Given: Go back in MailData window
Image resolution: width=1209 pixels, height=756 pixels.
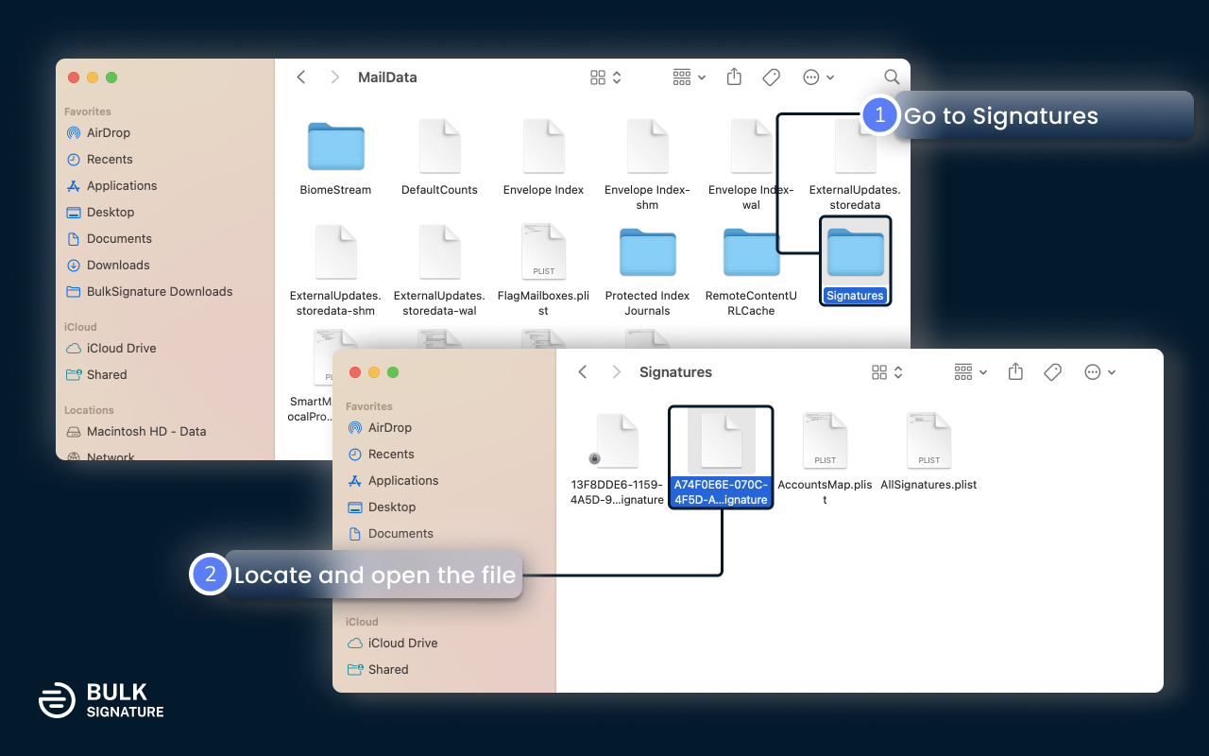Looking at the screenshot, I should pos(301,77).
